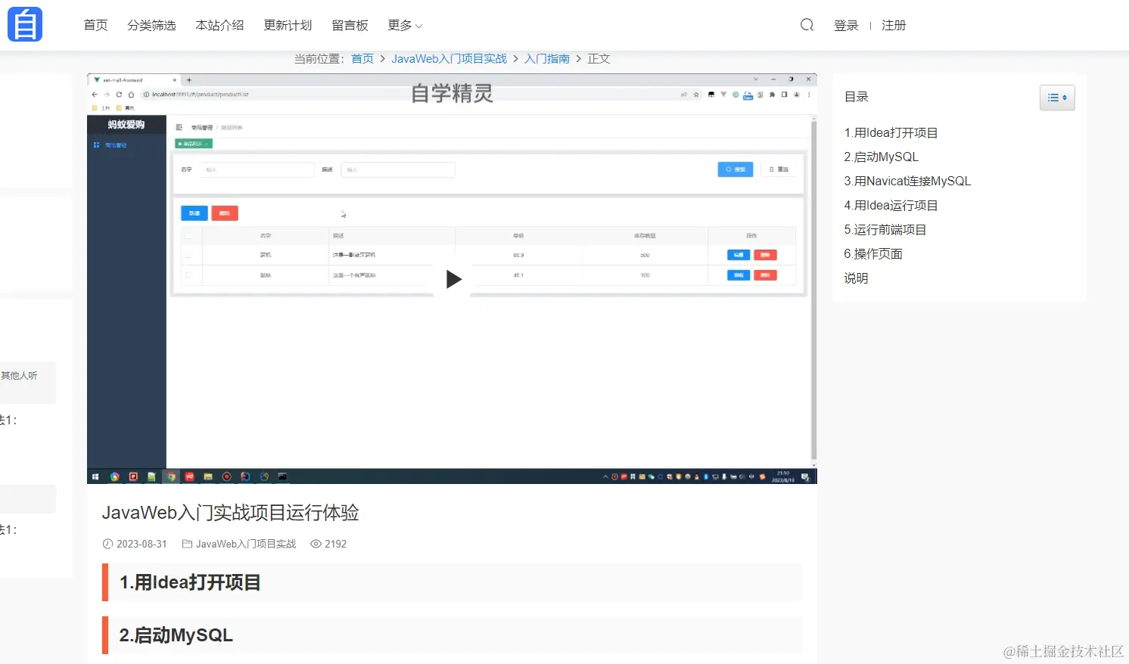Click the red delete button beside 新建 in video

coord(225,213)
